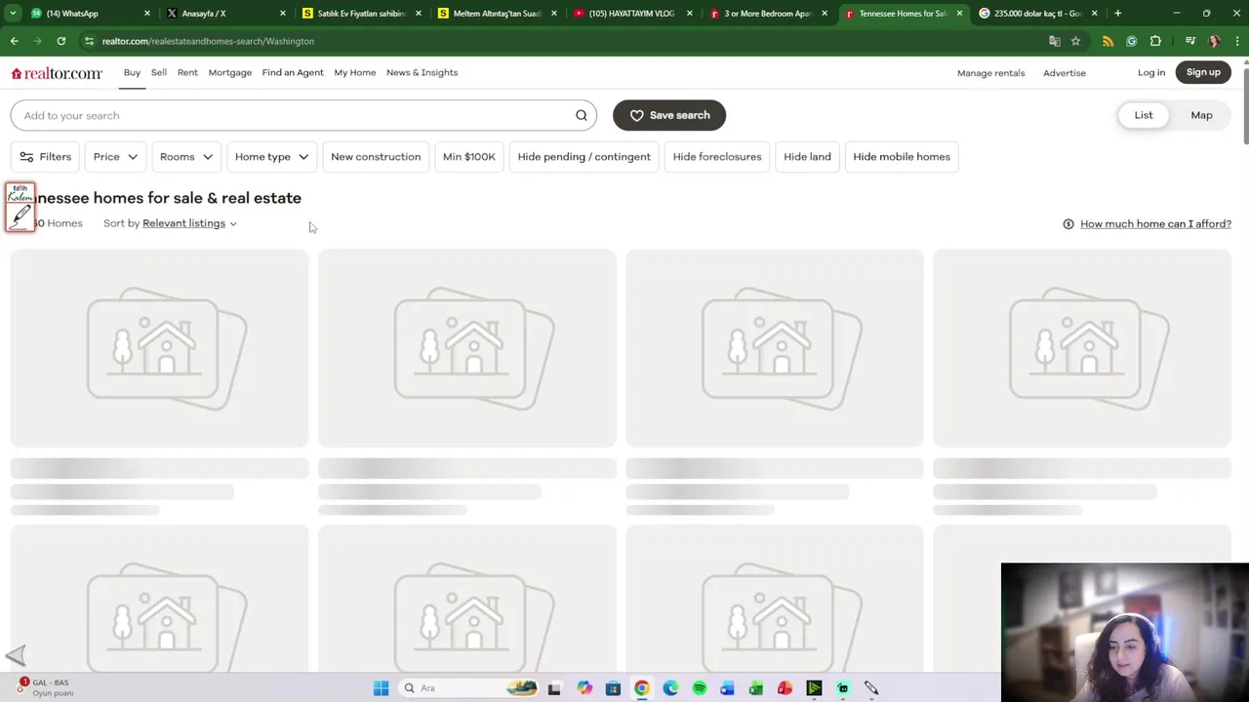The height and width of the screenshot is (702, 1249).
Task: Toggle Hide land filter
Action: click(x=807, y=157)
